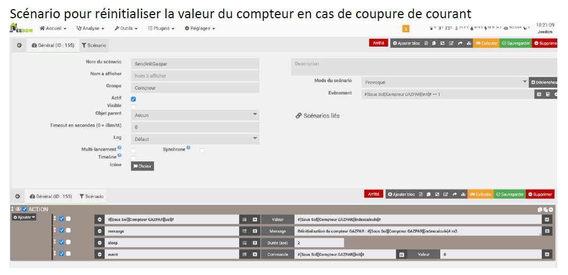Open Mode du scénario dropdown showing Provoqué
This screenshot has height=275, width=568.
[445, 82]
